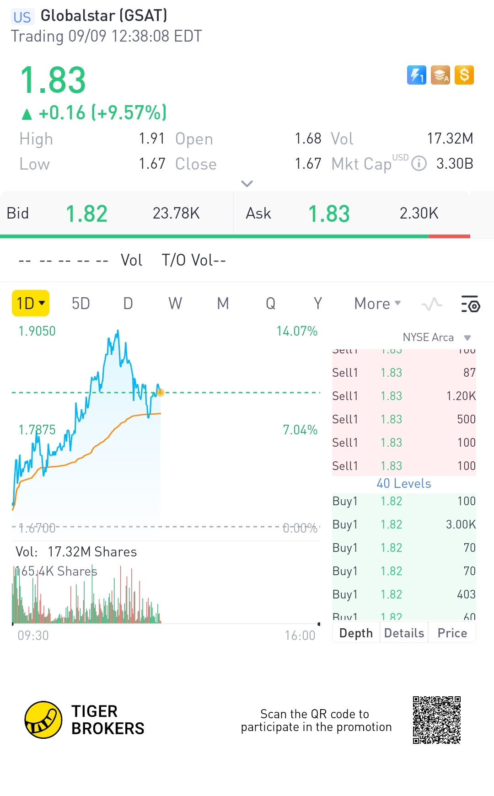The image size is (494, 796).
Task: Tap the bid-ask ratio bar
Action: pos(235,236)
